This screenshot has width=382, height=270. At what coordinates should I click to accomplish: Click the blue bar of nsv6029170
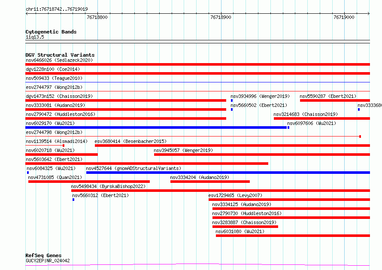point(156,127)
